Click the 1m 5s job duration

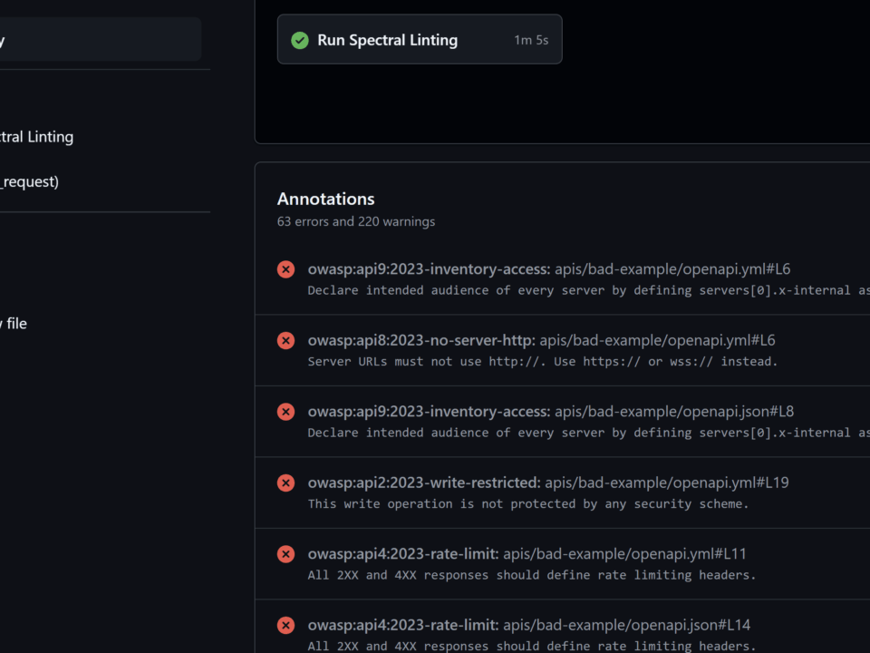tap(531, 40)
